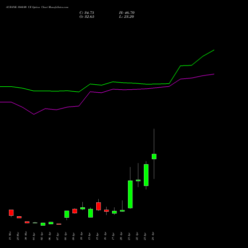Select the 02 Apr green candlestick
This screenshot has height=248, width=248.
pyautogui.click(x=43, y=224)
